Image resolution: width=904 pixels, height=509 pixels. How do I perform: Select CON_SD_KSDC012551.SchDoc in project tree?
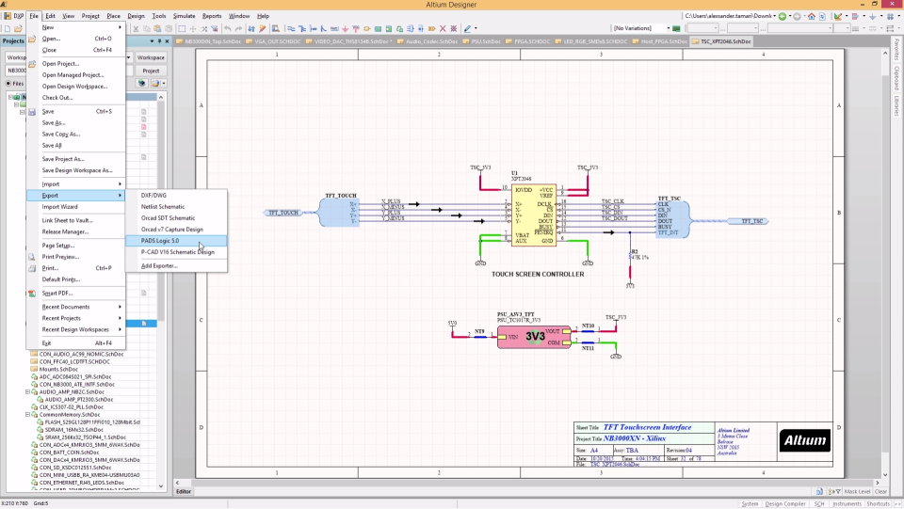pyautogui.click(x=75, y=468)
